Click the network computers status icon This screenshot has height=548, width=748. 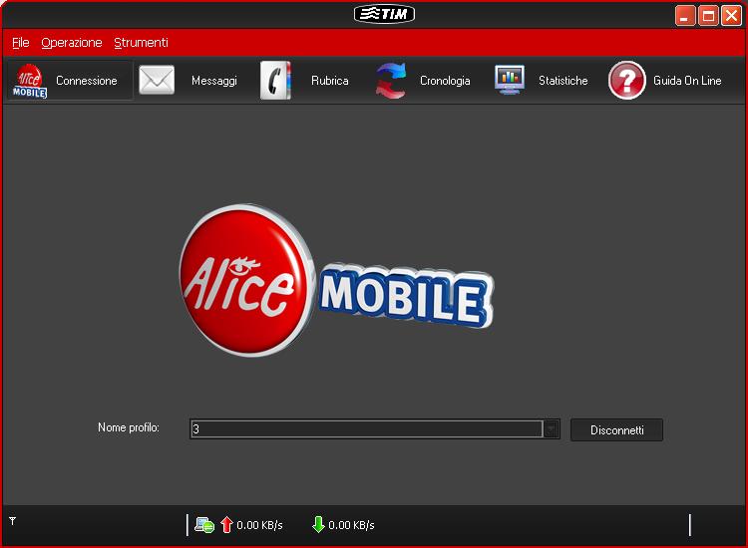(204, 525)
